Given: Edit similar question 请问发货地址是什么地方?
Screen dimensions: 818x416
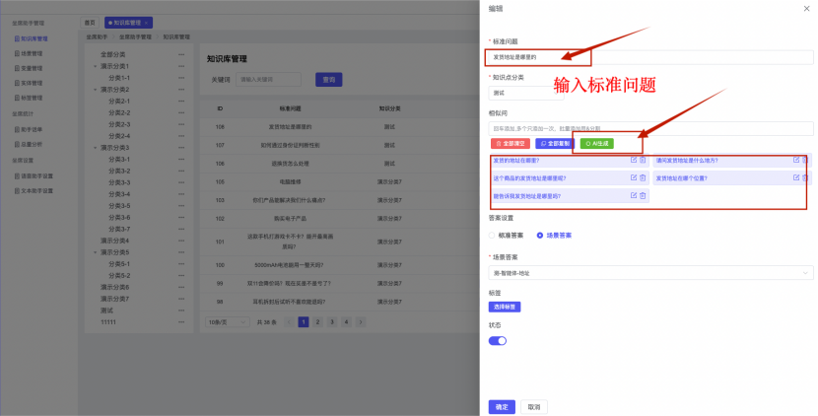Looking at the screenshot, I should [795, 160].
